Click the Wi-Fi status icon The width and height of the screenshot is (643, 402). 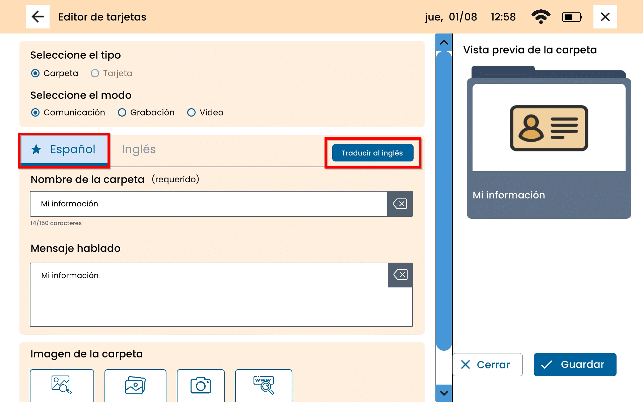tap(541, 17)
